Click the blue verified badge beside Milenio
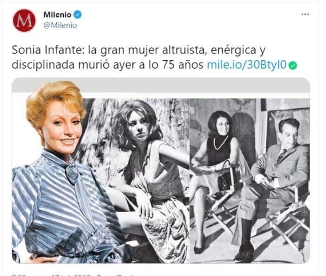 tap(78, 14)
